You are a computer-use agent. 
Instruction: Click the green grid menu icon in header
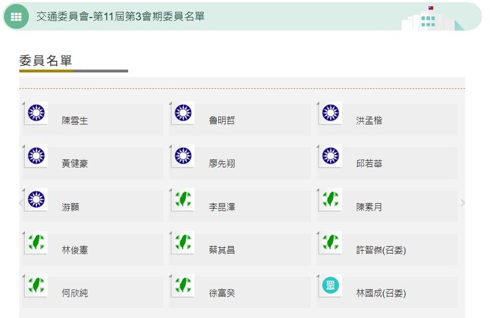16,16
